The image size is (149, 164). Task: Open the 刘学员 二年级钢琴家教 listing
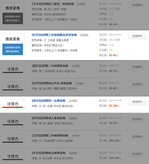pos(50,66)
